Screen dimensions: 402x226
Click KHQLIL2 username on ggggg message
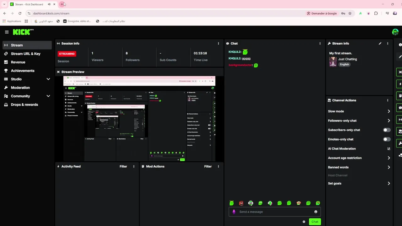point(235,58)
